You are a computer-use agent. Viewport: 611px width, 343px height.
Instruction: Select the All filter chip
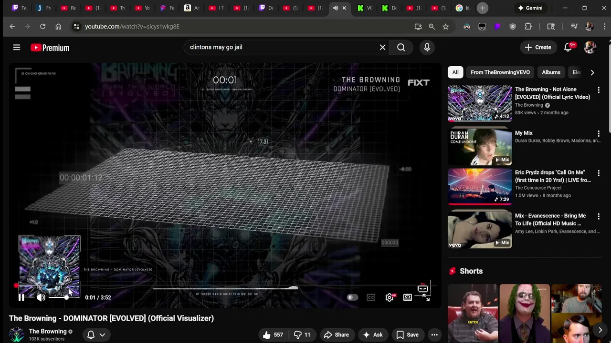pos(455,72)
